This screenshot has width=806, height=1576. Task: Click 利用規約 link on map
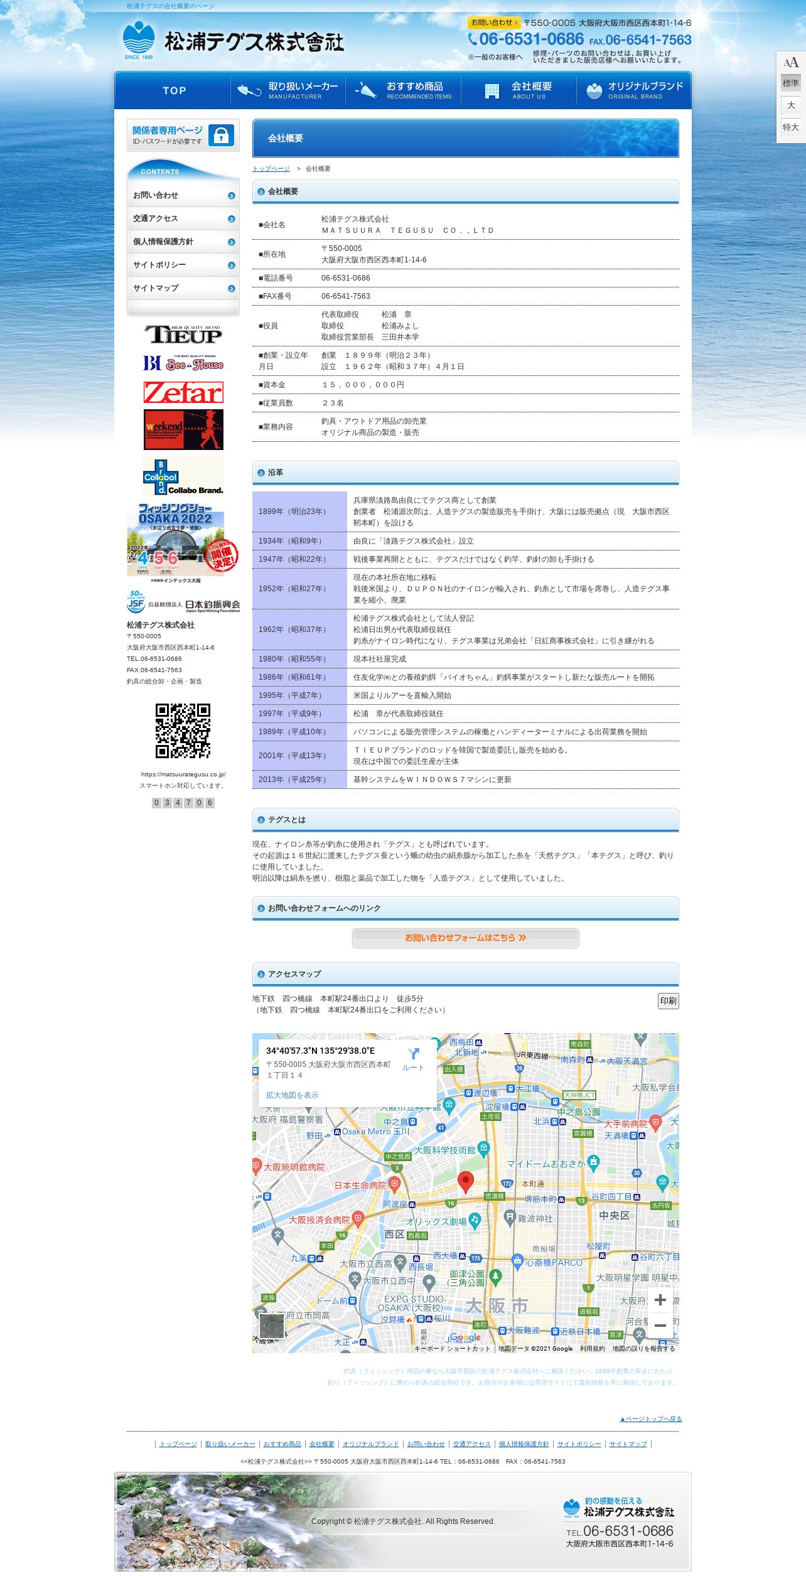tap(593, 1348)
